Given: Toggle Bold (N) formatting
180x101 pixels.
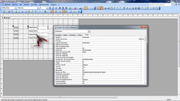Looking at the screenshot, I should [50, 8].
